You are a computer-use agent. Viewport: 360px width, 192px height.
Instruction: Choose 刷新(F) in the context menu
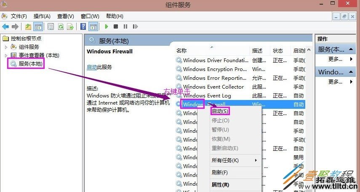(219, 172)
